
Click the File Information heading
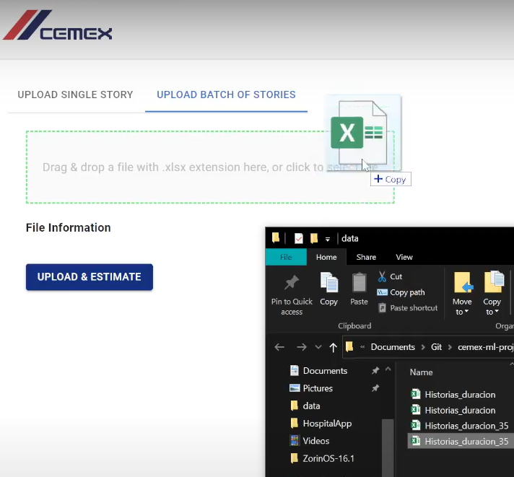click(x=68, y=228)
